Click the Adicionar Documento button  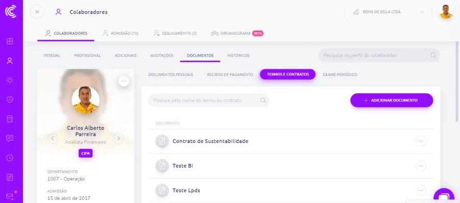[392, 100]
